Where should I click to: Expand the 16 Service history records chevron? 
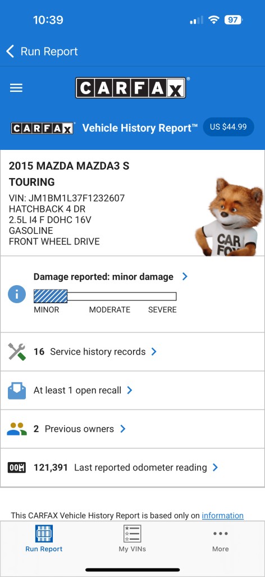coord(154,352)
